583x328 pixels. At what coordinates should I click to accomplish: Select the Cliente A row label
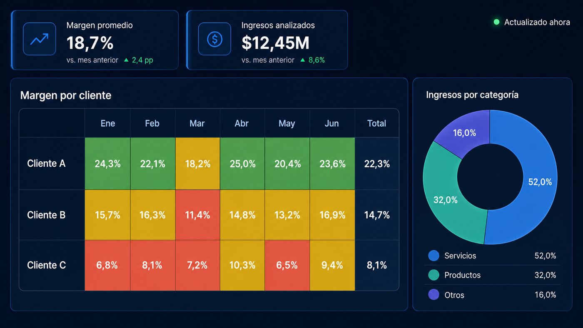46,163
